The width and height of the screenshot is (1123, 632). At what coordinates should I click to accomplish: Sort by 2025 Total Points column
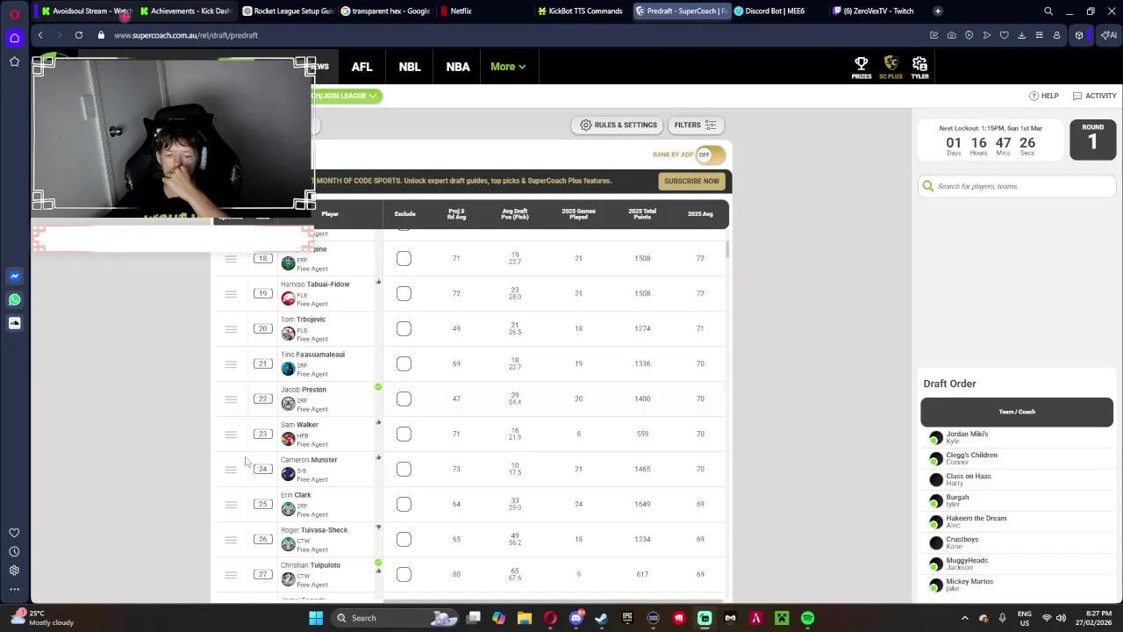point(642,213)
